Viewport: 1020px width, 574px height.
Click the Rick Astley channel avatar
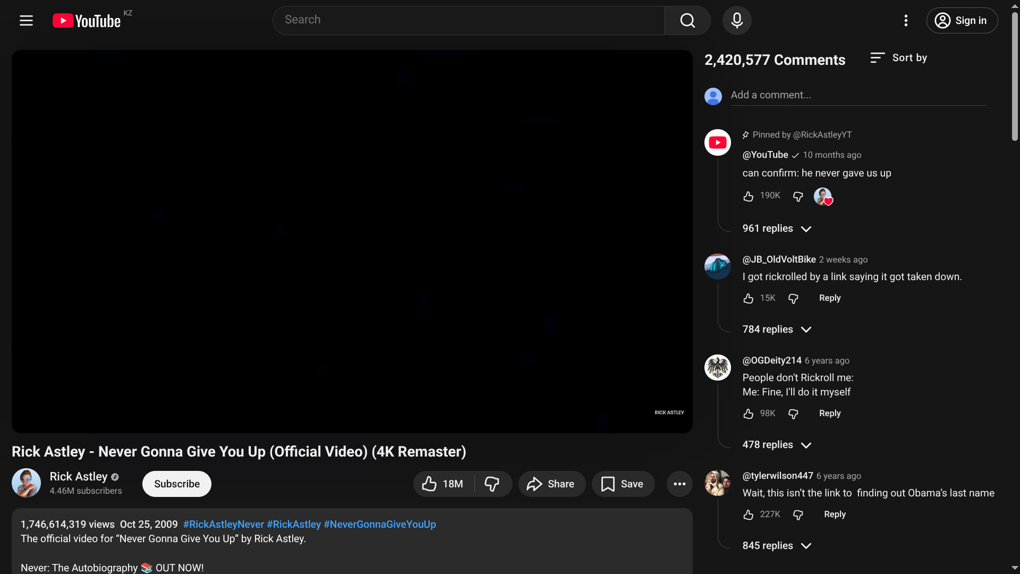(26, 483)
